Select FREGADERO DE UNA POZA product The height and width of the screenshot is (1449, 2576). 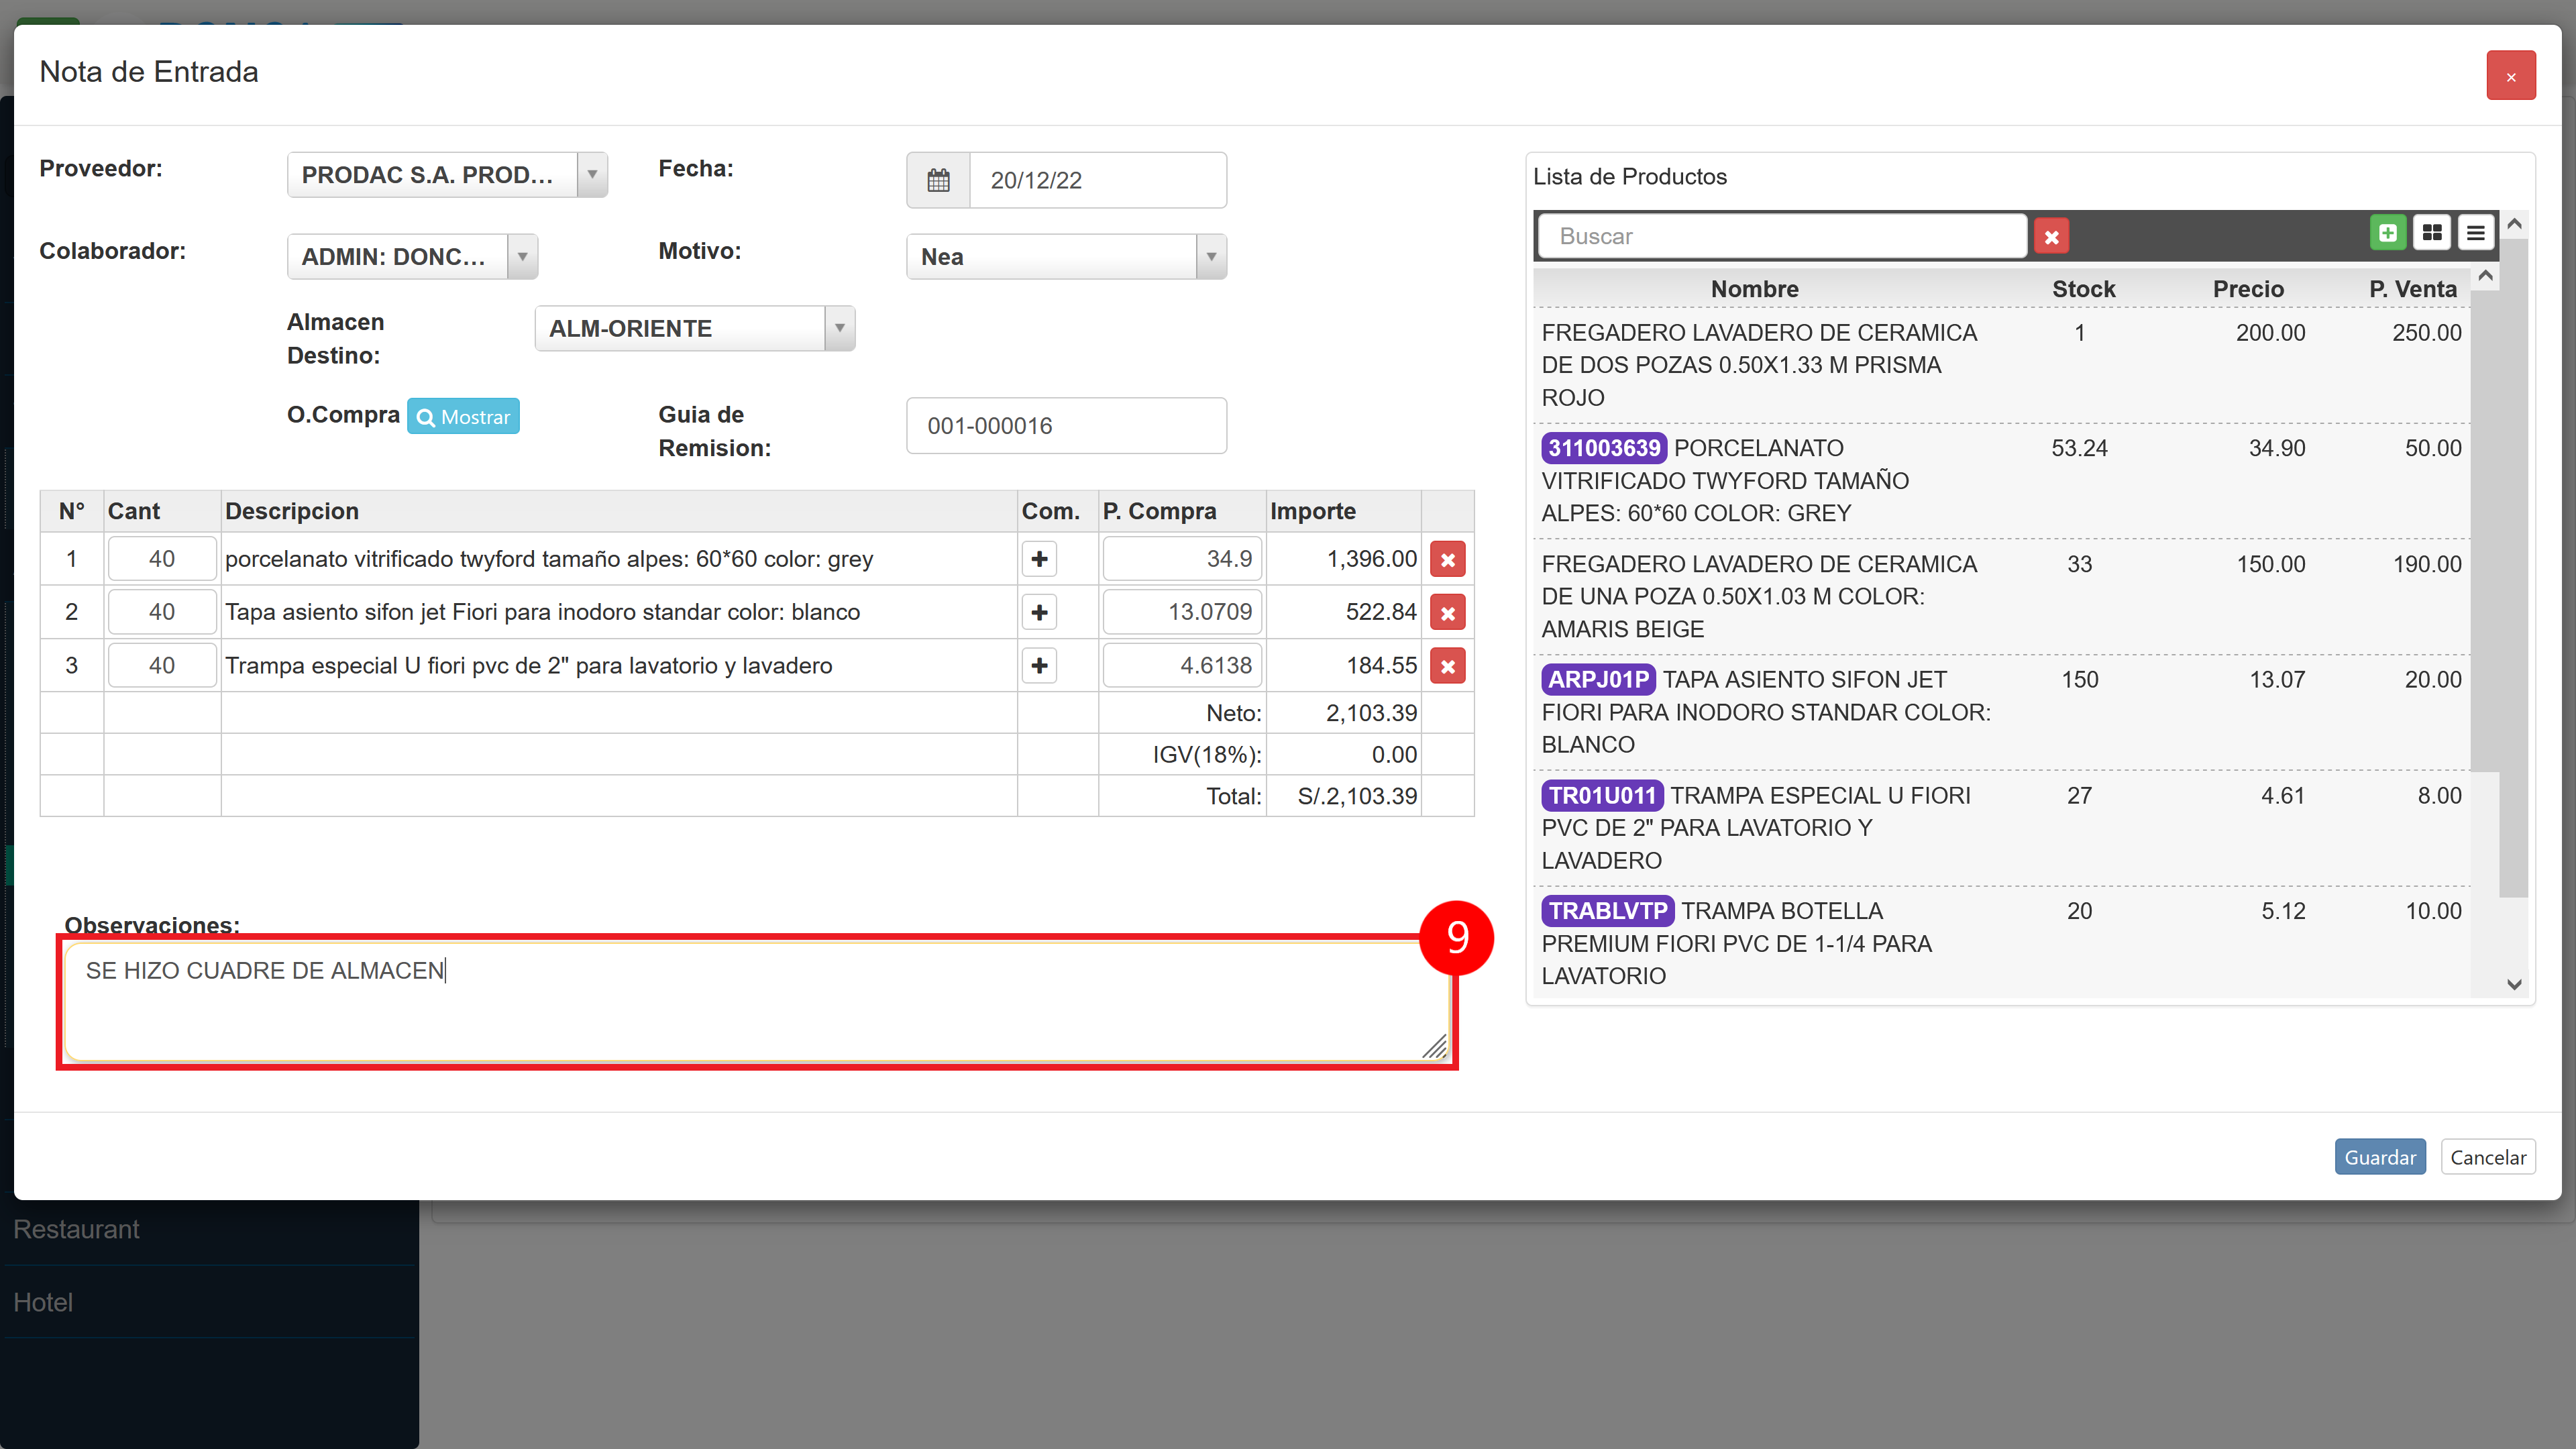coord(2002,597)
